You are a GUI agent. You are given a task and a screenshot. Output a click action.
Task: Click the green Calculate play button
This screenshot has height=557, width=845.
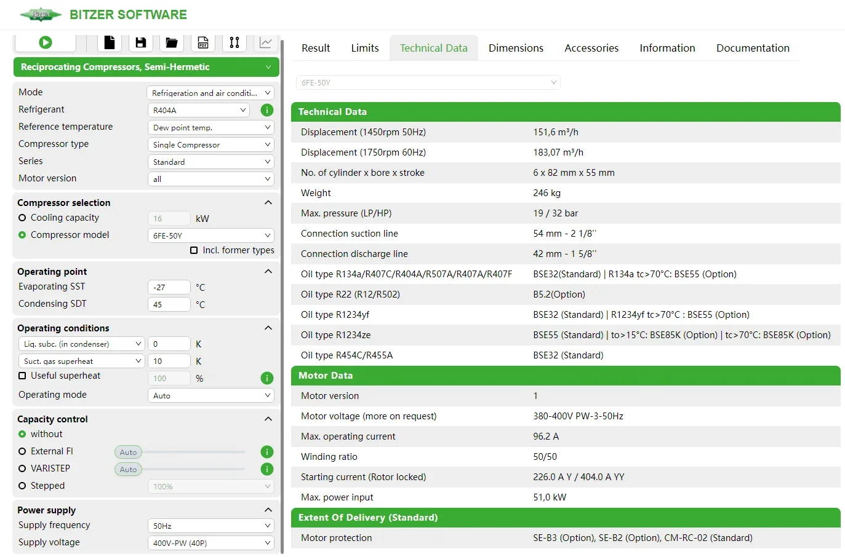(x=45, y=42)
